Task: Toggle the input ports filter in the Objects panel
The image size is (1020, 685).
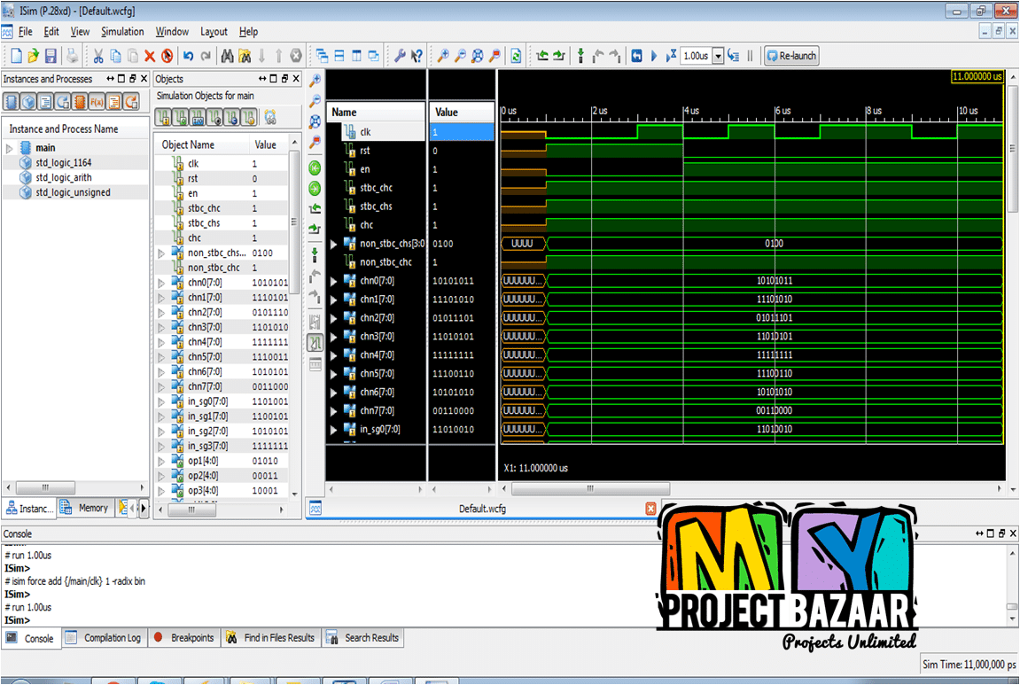Action: [164, 117]
